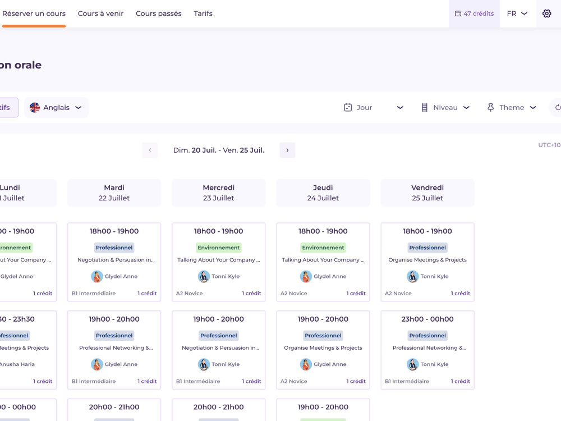Click the refresh icon at the right of filters

click(x=557, y=107)
